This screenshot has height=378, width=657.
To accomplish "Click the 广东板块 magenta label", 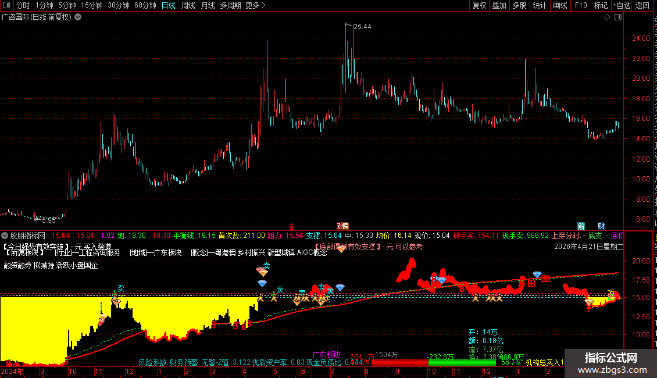I will (x=326, y=355).
